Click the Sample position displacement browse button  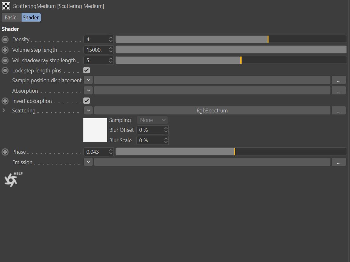click(x=339, y=80)
